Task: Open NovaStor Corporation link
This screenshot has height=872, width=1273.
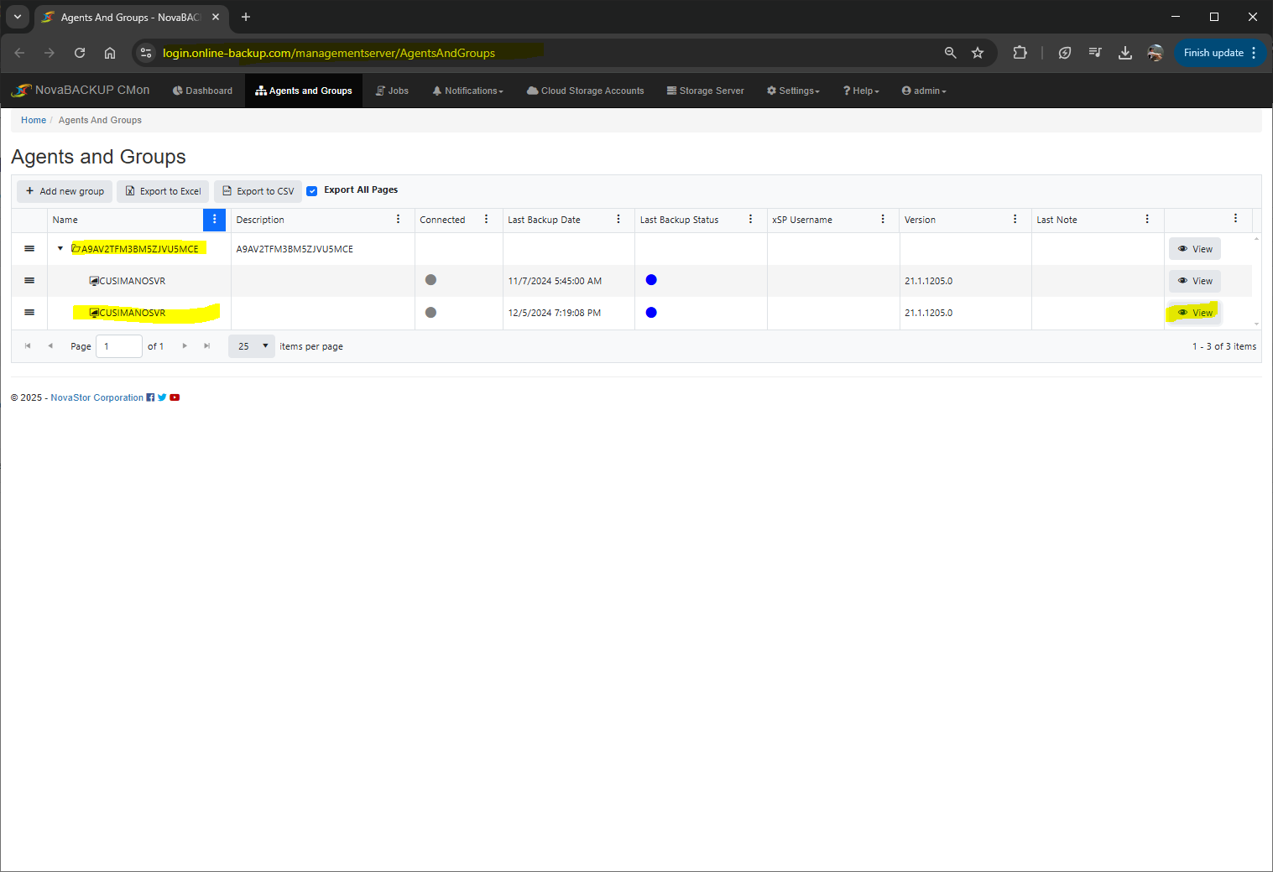Action: point(97,397)
